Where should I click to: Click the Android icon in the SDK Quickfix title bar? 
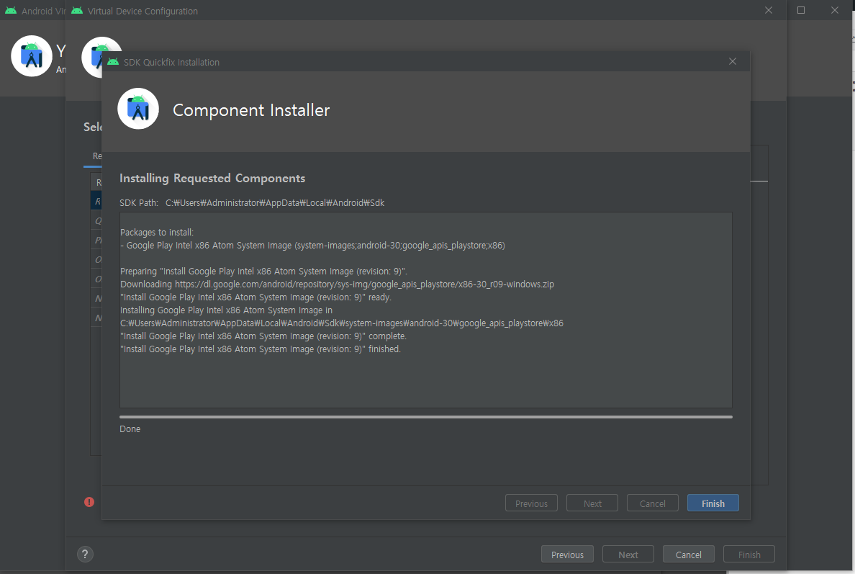(x=113, y=62)
